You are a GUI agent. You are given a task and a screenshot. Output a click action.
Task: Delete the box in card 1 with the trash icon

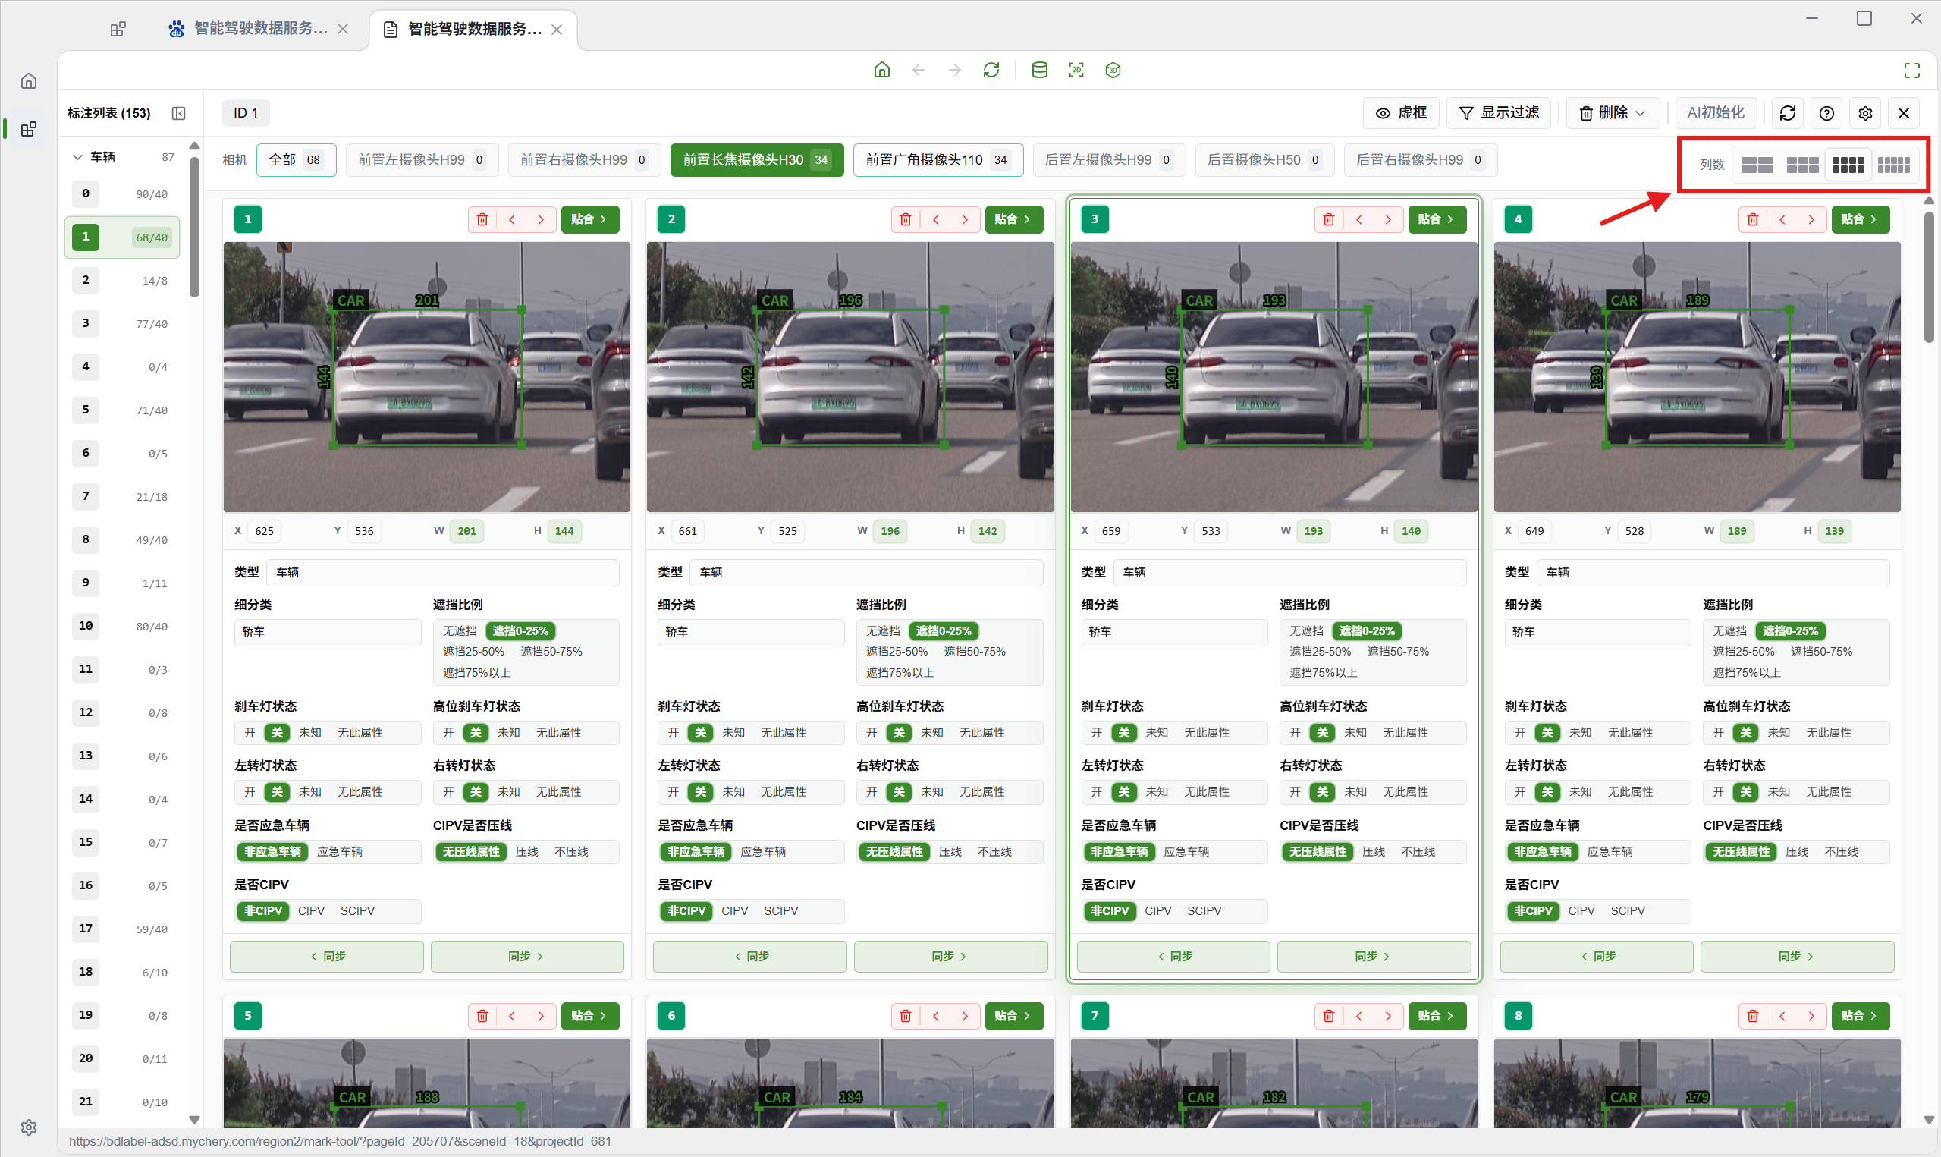coord(482,219)
